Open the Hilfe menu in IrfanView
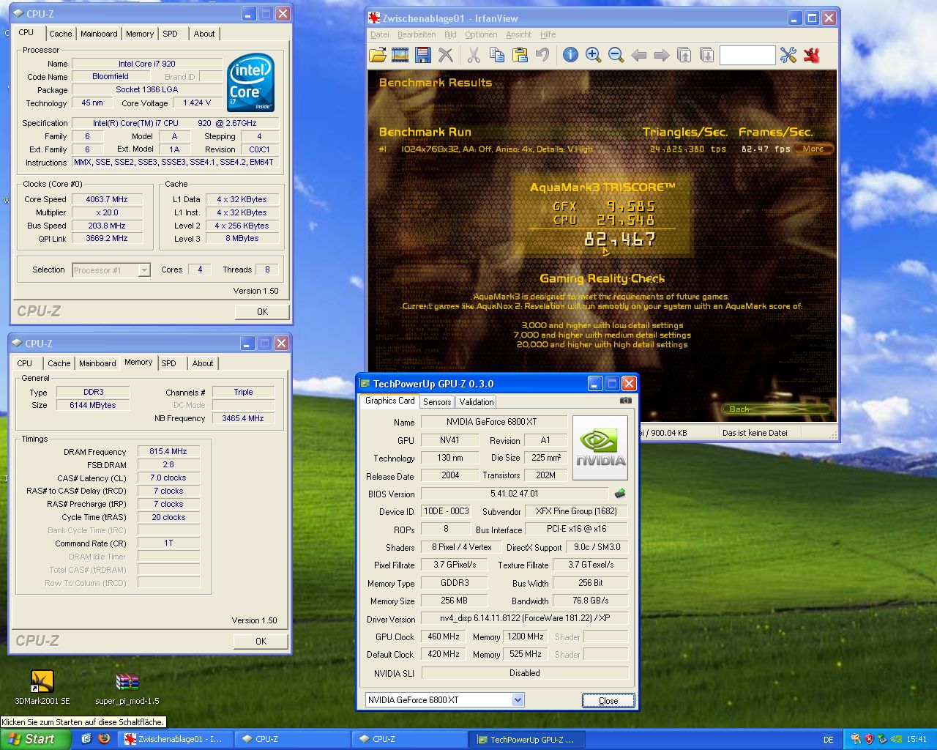The image size is (937, 750). coord(548,34)
